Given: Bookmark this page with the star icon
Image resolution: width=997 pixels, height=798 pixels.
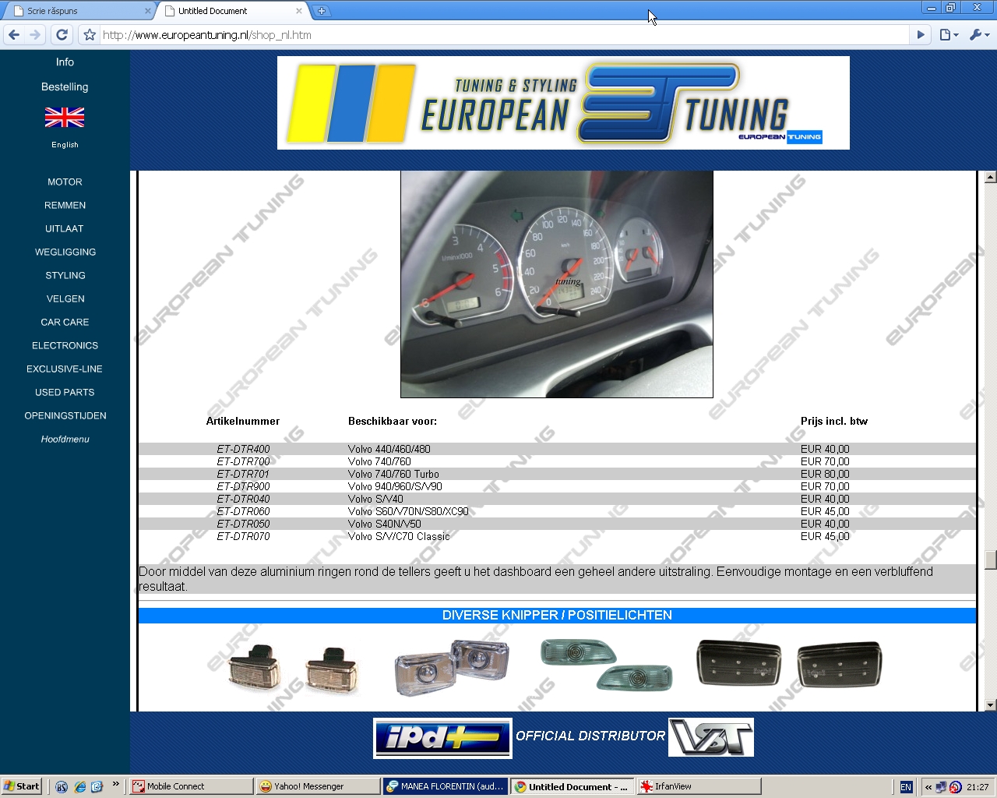Looking at the screenshot, I should (90, 35).
